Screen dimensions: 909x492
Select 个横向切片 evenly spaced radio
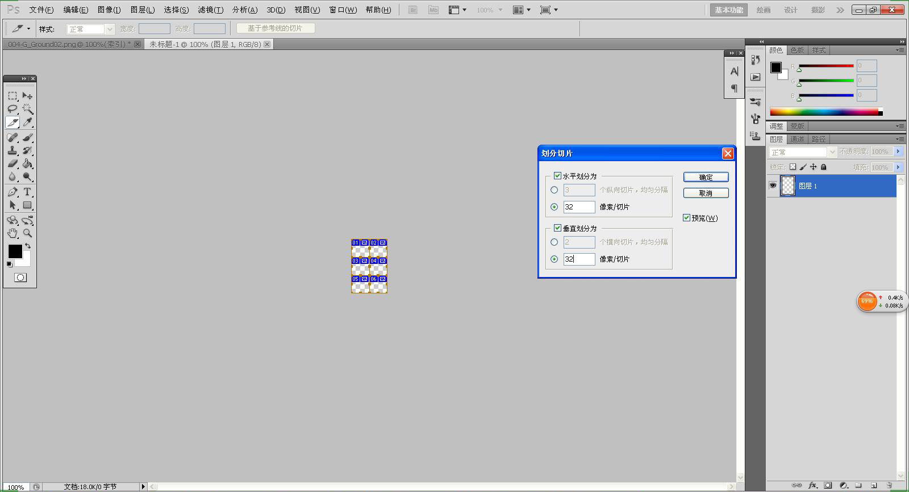(554, 242)
